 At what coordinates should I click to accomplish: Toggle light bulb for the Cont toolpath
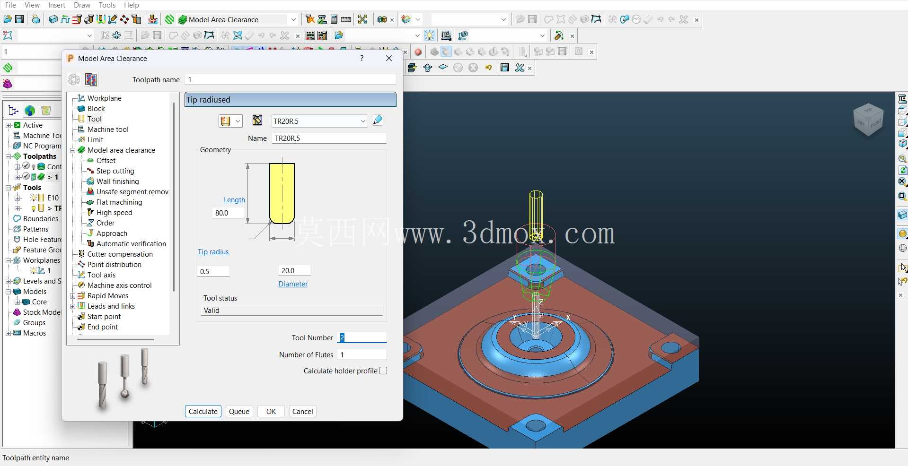34,167
